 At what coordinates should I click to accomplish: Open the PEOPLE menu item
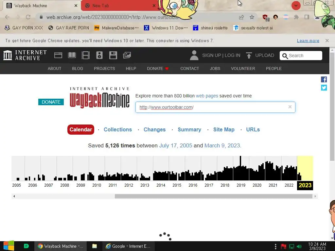pos(274,69)
